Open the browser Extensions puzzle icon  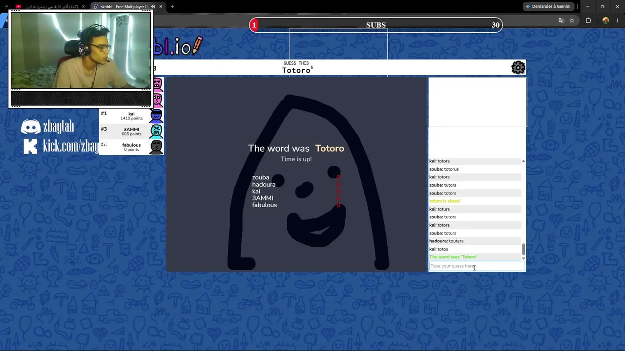[x=588, y=20]
